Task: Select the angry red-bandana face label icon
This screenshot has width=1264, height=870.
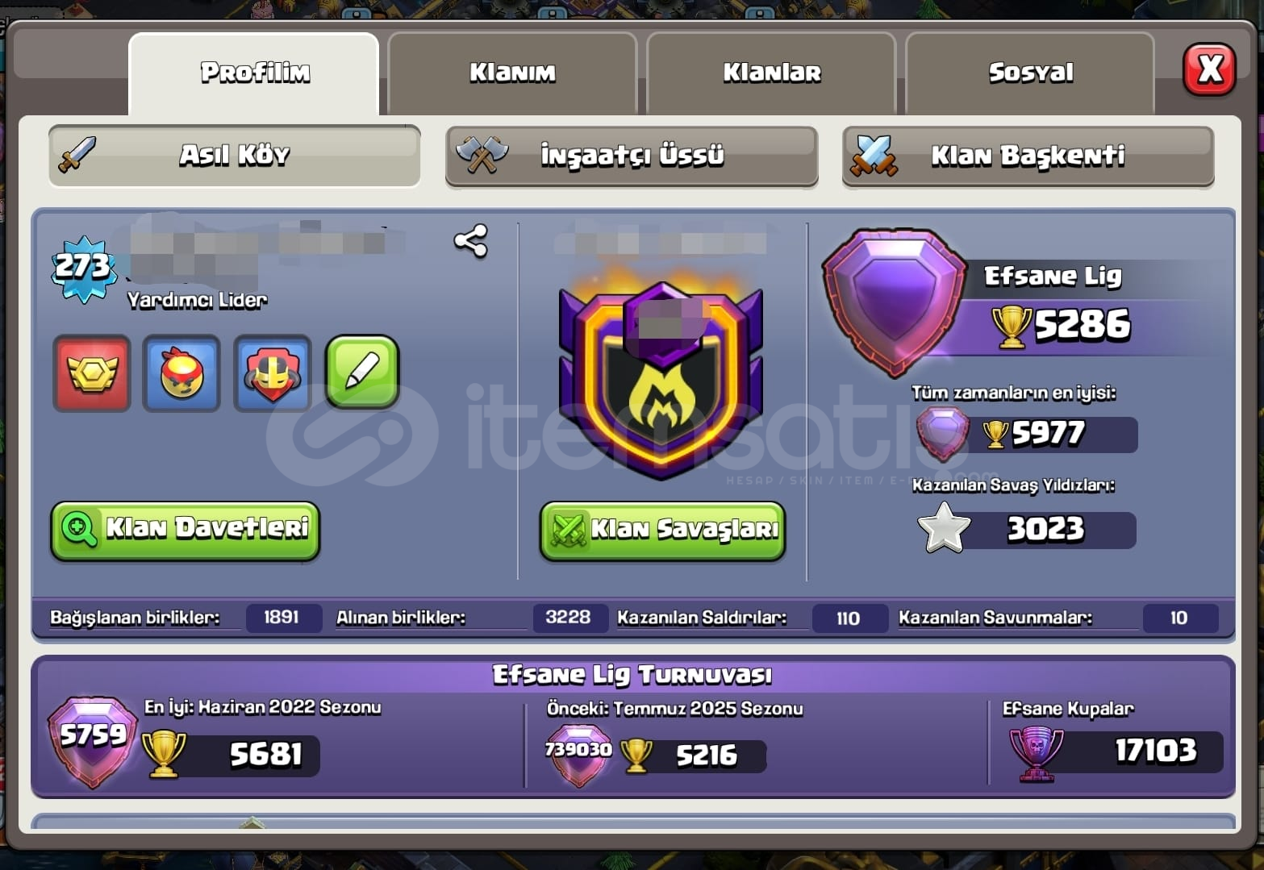Action: pyautogui.click(x=181, y=373)
